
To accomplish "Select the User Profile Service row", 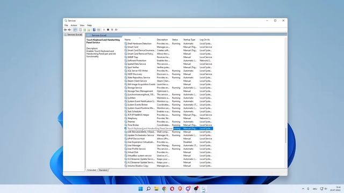I will [x=168, y=149].
